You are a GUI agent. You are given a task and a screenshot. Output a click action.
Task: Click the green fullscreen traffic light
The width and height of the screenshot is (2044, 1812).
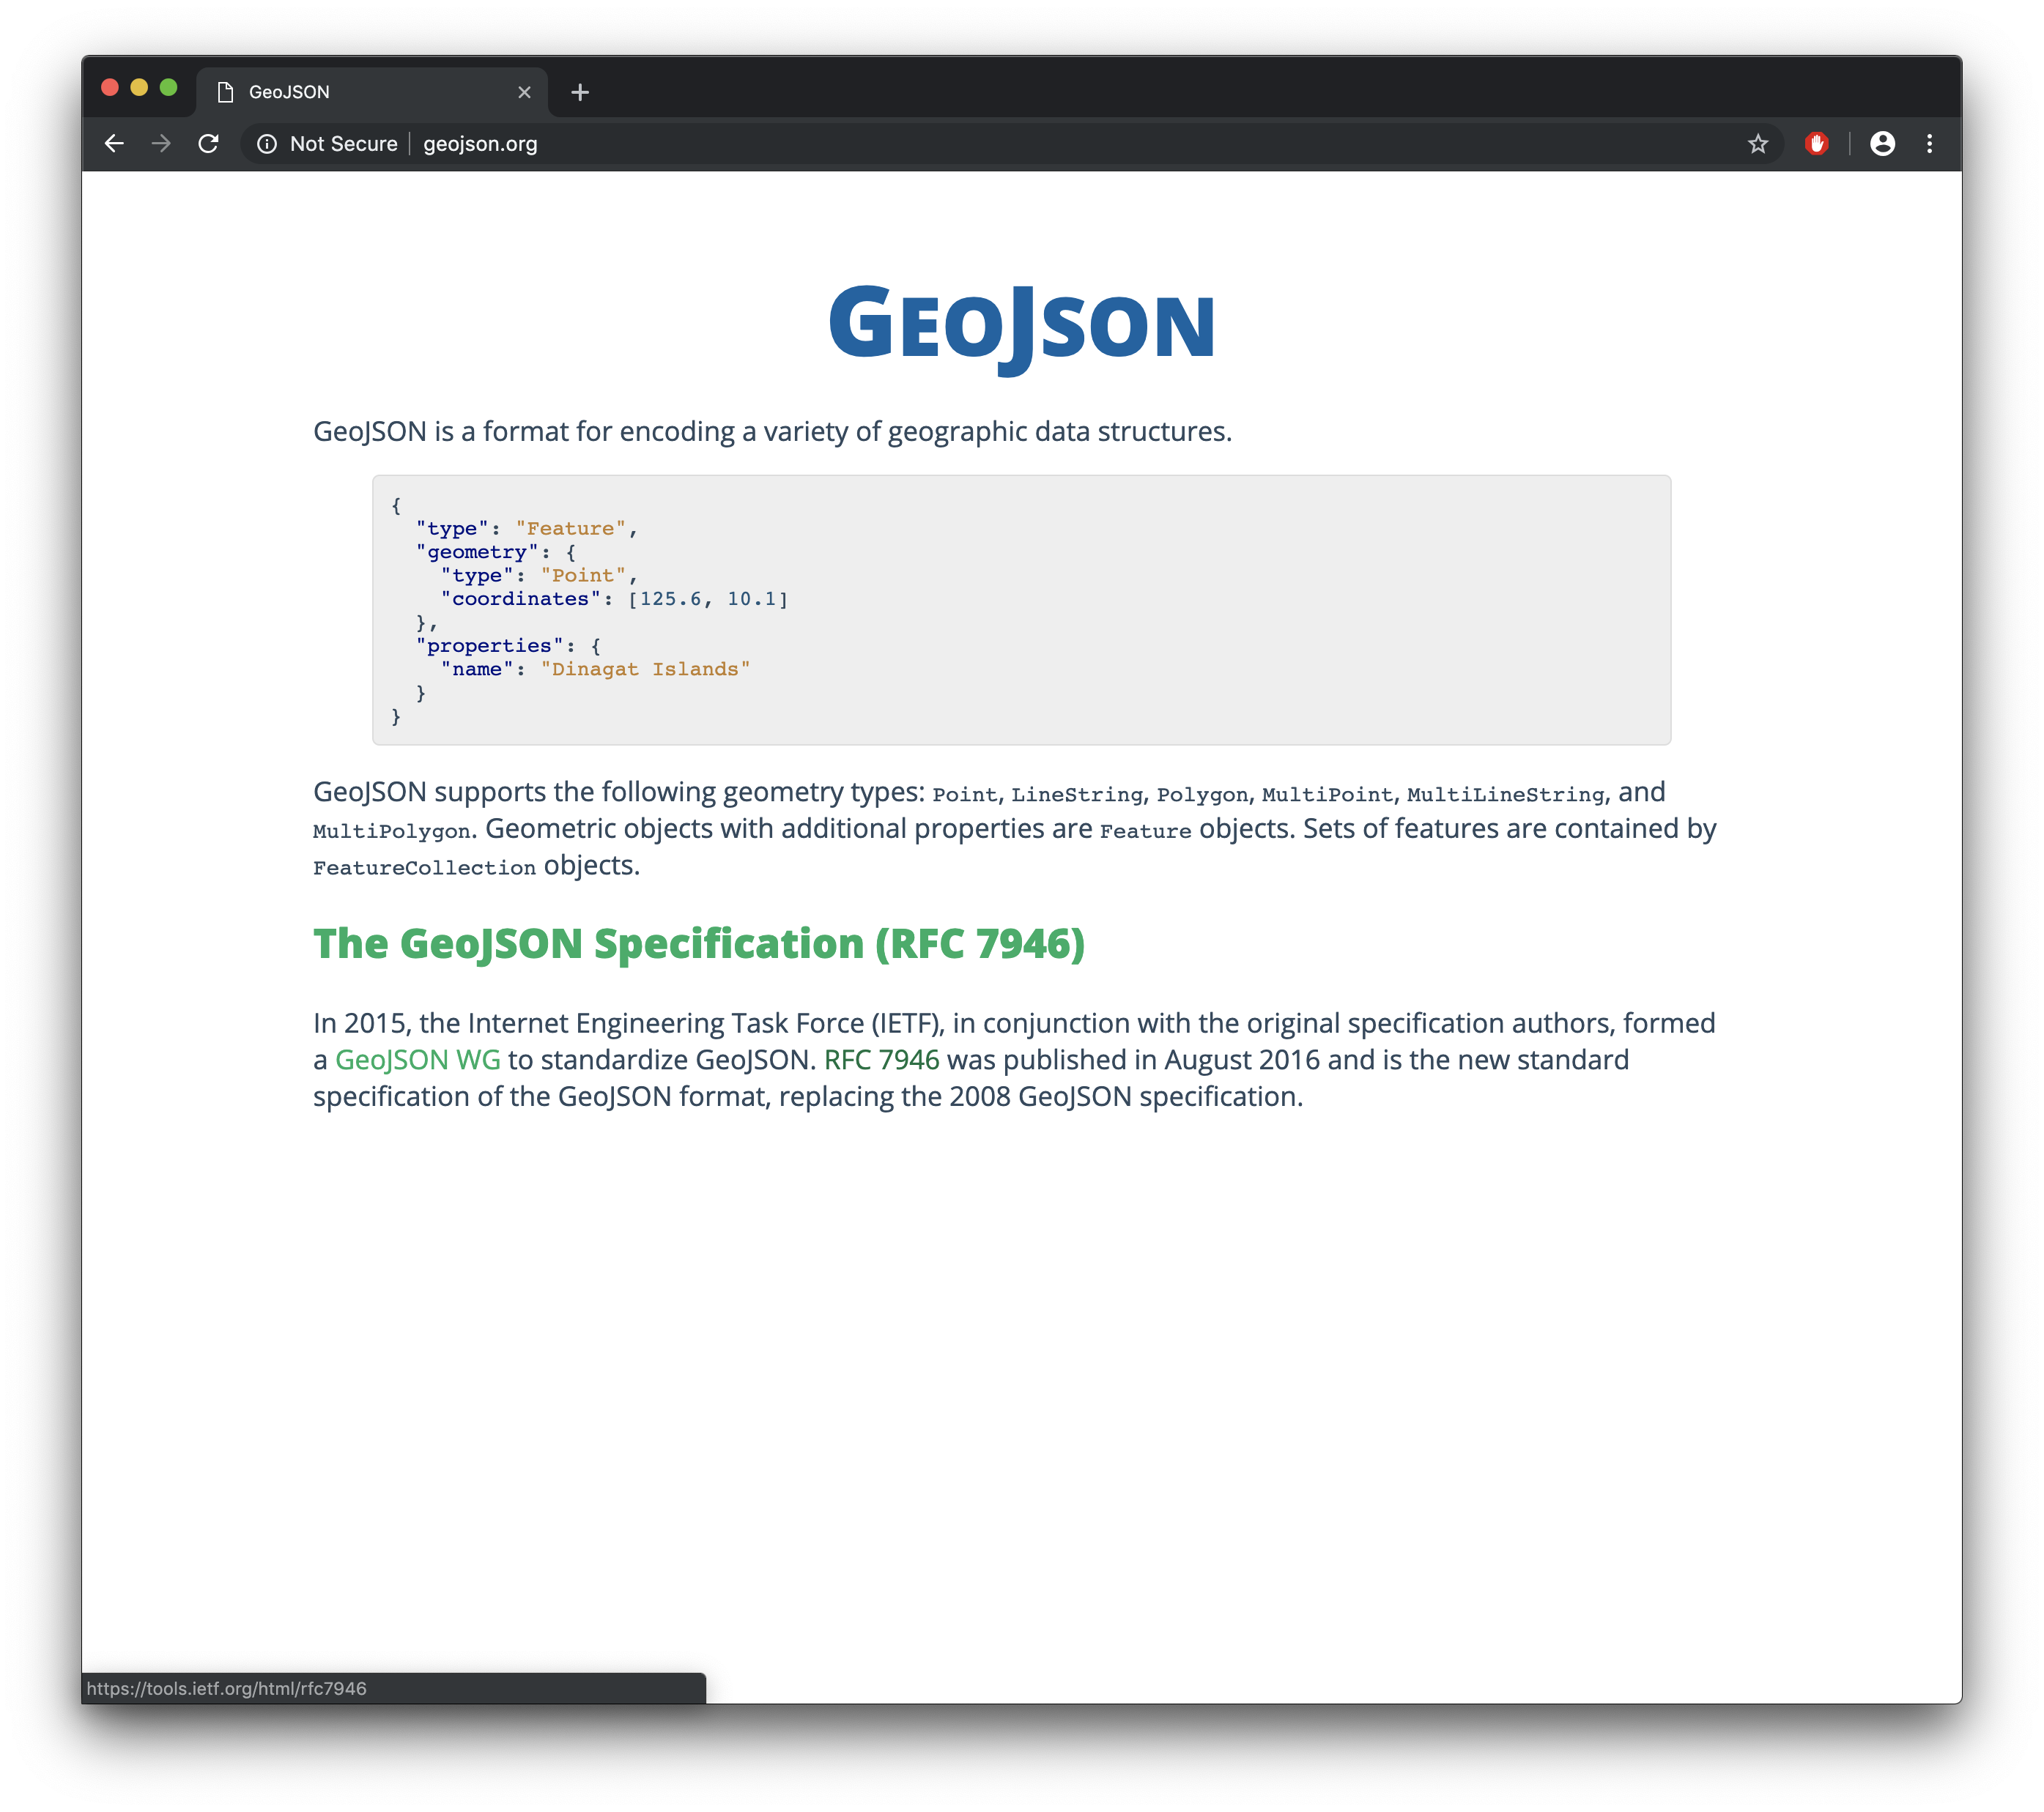pyautogui.click(x=170, y=88)
